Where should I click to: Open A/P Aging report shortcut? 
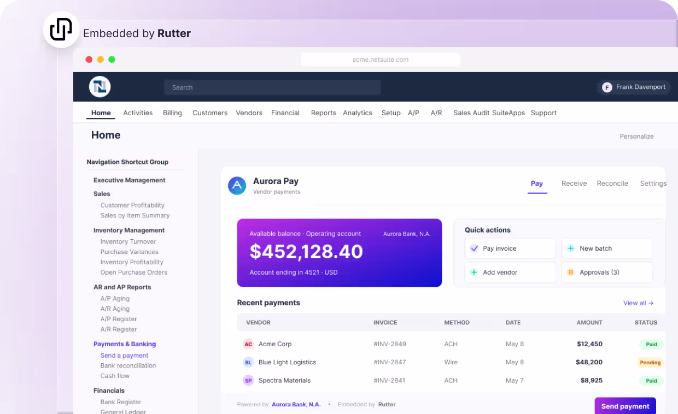coord(115,299)
